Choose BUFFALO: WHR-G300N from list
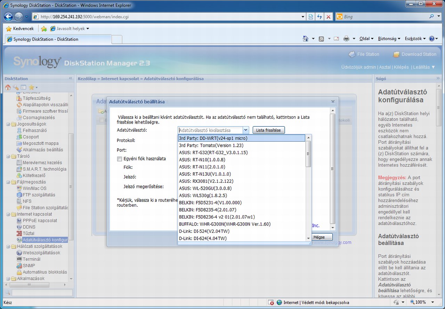 (x=241, y=224)
